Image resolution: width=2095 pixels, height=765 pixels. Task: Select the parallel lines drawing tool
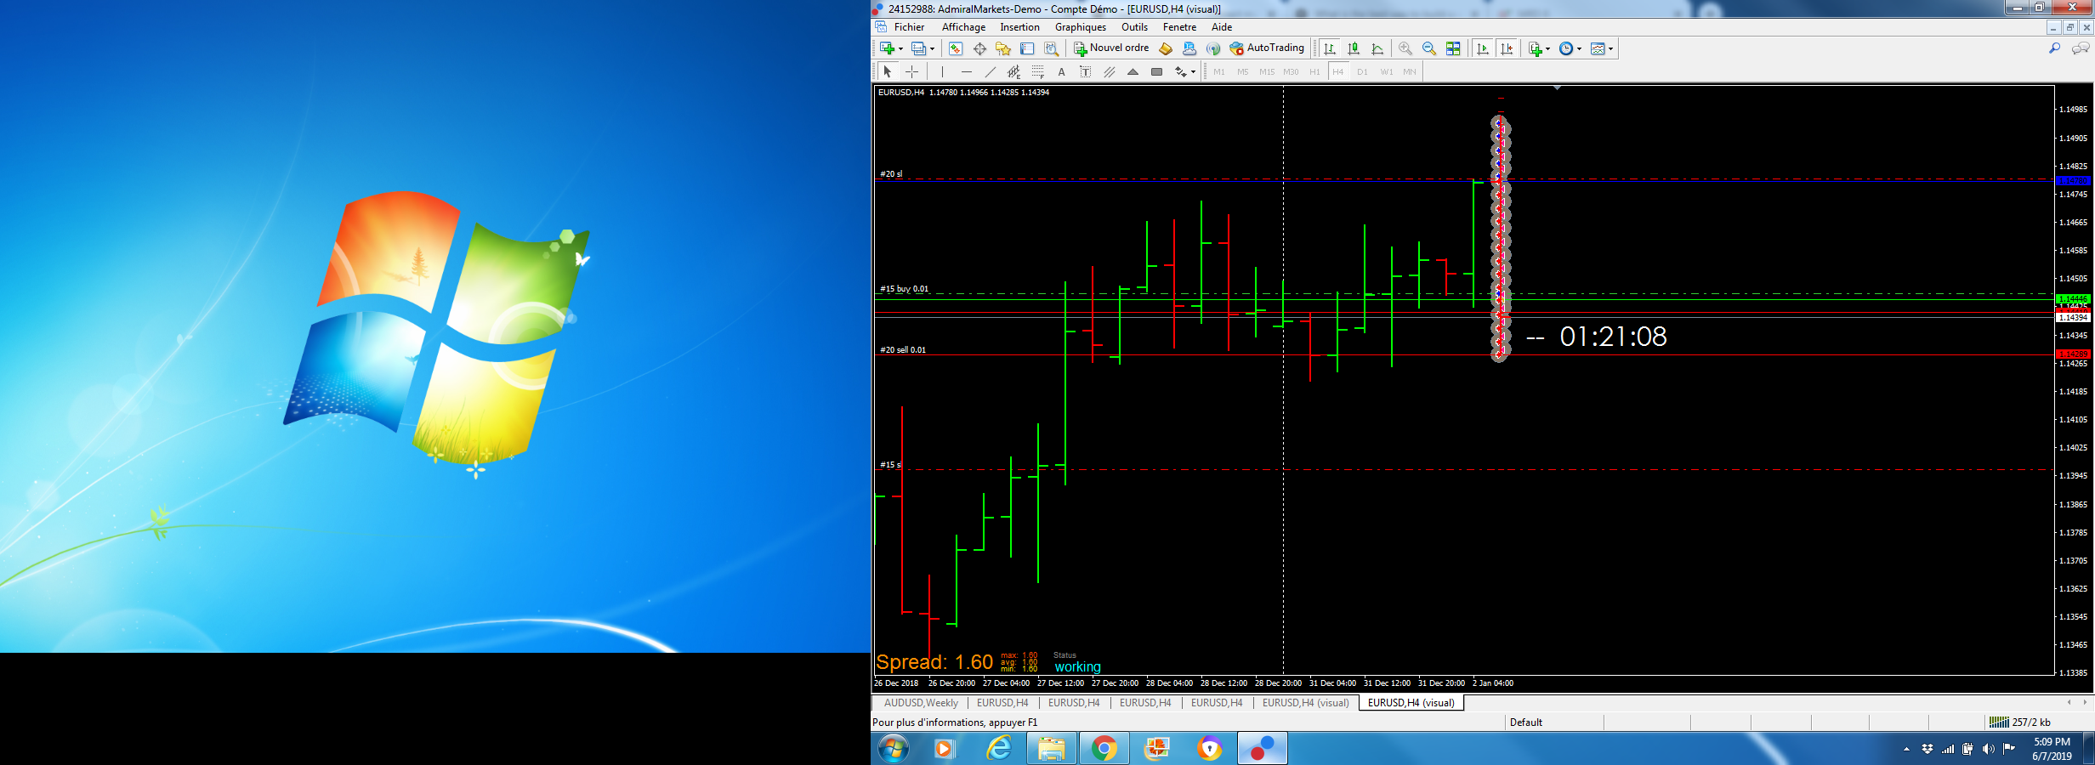[x=1109, y=71]
